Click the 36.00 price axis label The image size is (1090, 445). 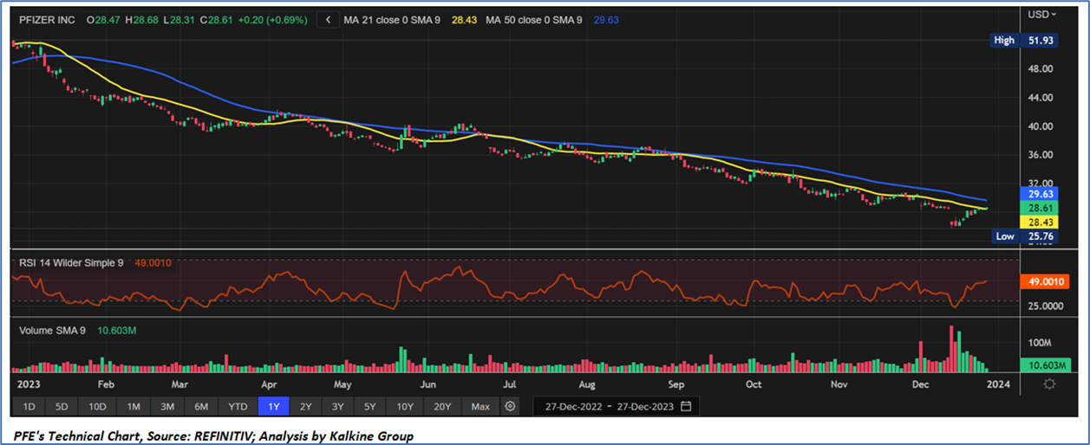[x=1041, y=155]
